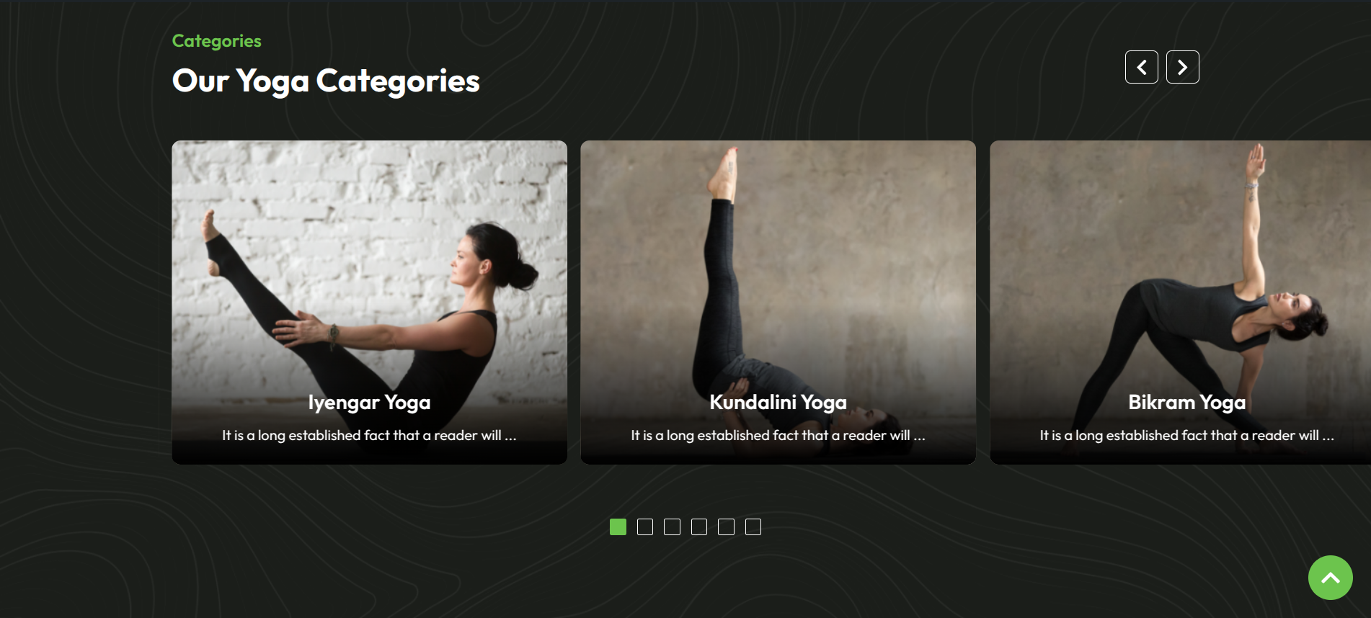Open the Iyengar Yoga title link
Image resolution: width=1371 pixels, height=618 pixels.
tap(369, 402)
